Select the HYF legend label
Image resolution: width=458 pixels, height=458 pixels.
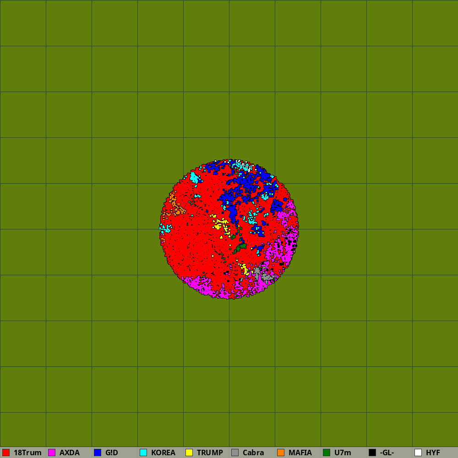pyautogui.click(x=433, y=453)
